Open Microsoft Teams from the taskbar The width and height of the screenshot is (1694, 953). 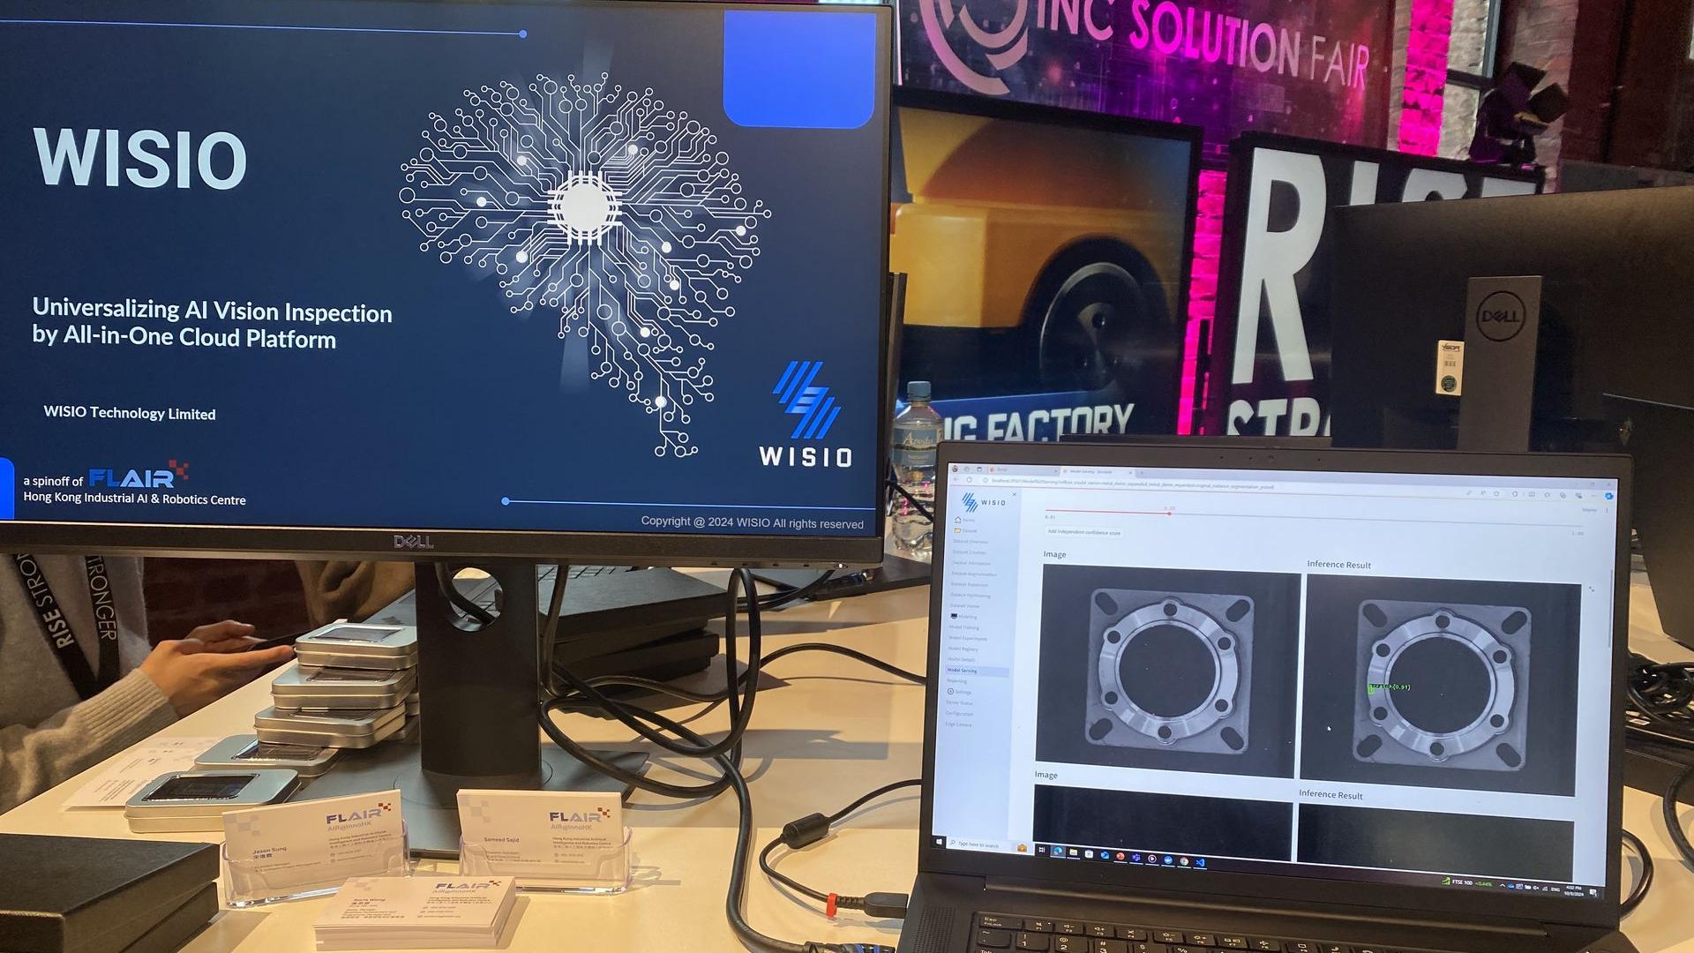click(x=1136, y=858)
